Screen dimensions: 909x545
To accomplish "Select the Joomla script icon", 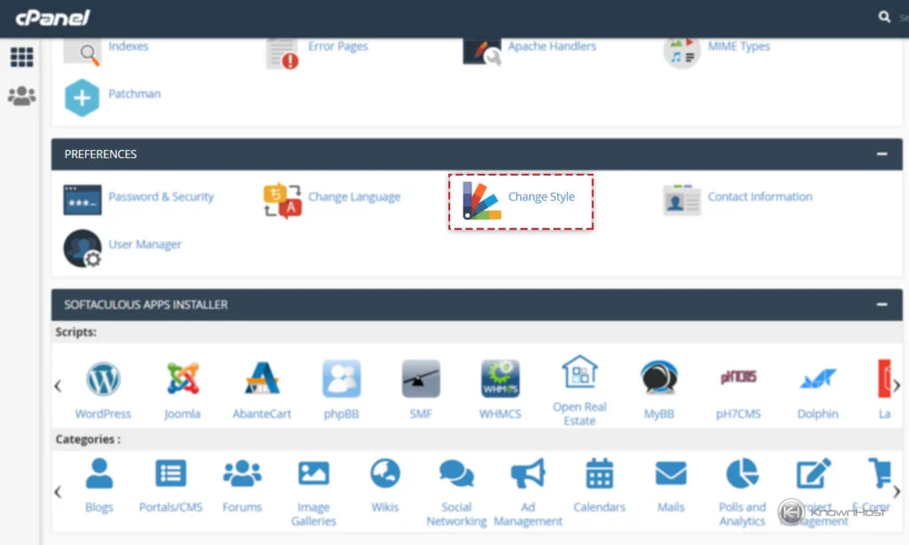I will tap(183, 378).
